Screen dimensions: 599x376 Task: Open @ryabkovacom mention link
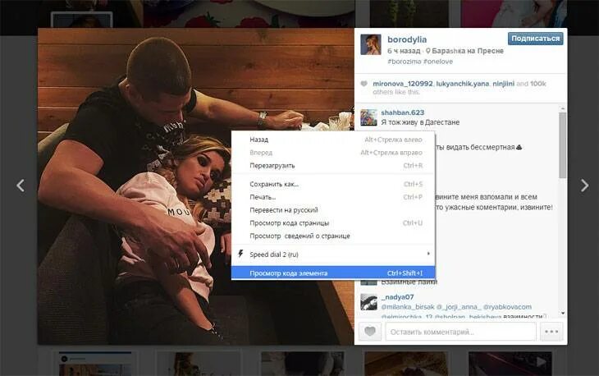click(507, 307)
